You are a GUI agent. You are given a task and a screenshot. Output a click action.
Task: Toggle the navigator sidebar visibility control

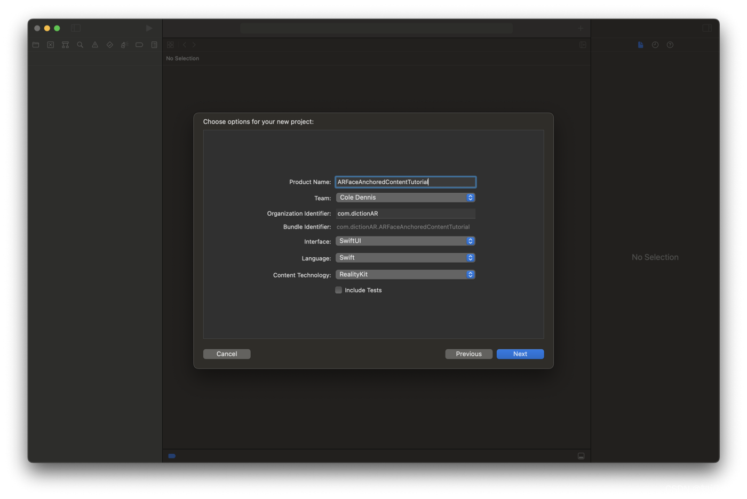point(75,28)
